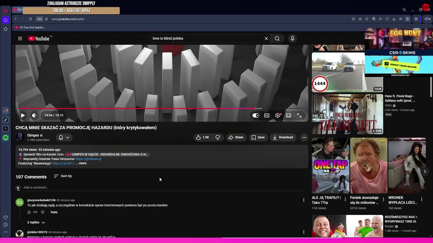Switch the player to theater mode
The width and height of the screenshot is (433, 243).
pos(288,115)
